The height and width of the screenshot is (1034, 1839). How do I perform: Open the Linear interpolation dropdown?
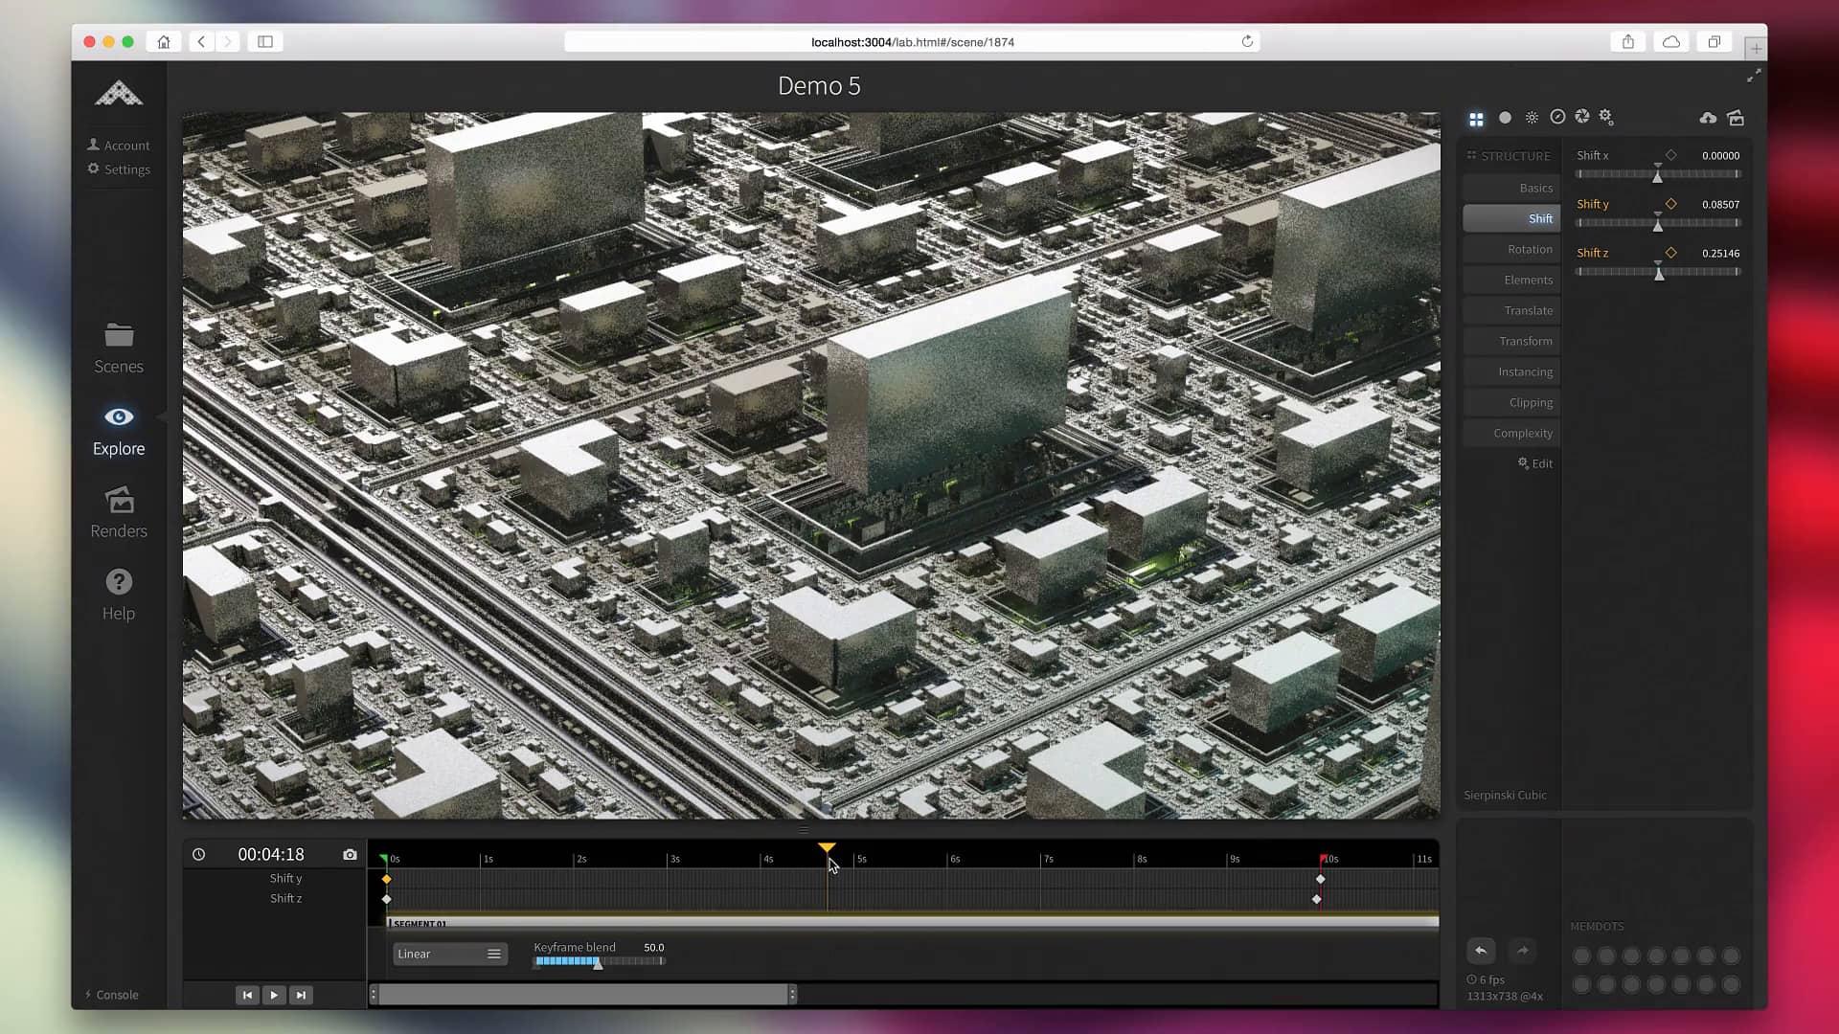pos(450,954)
